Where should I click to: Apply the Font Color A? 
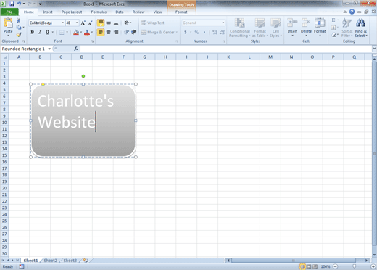pyautogui.click(x=87, y=32)
